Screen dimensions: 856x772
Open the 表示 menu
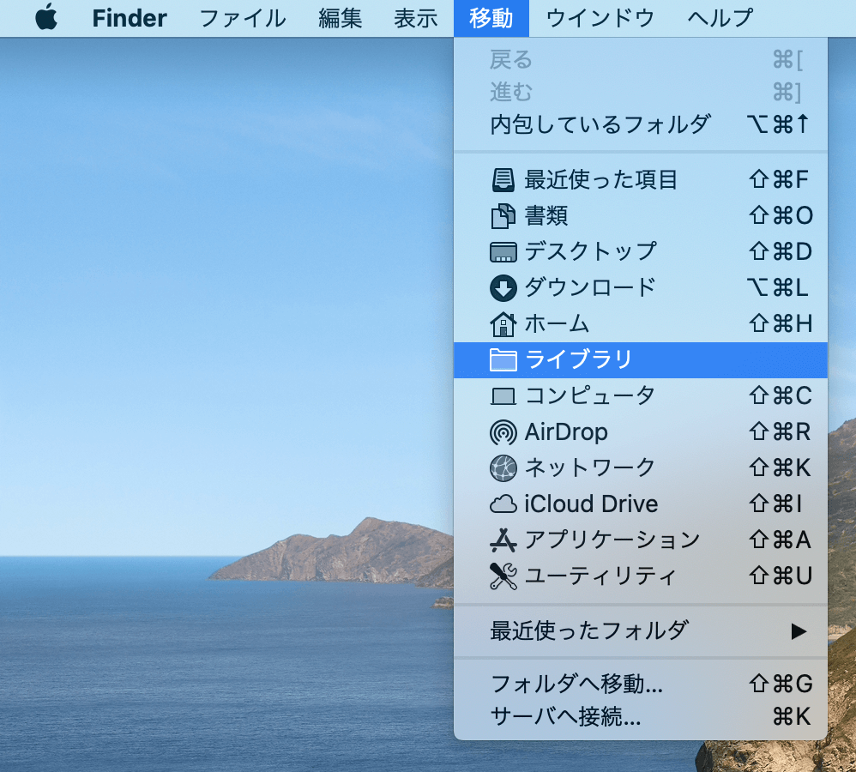click(x=415, y=18)
